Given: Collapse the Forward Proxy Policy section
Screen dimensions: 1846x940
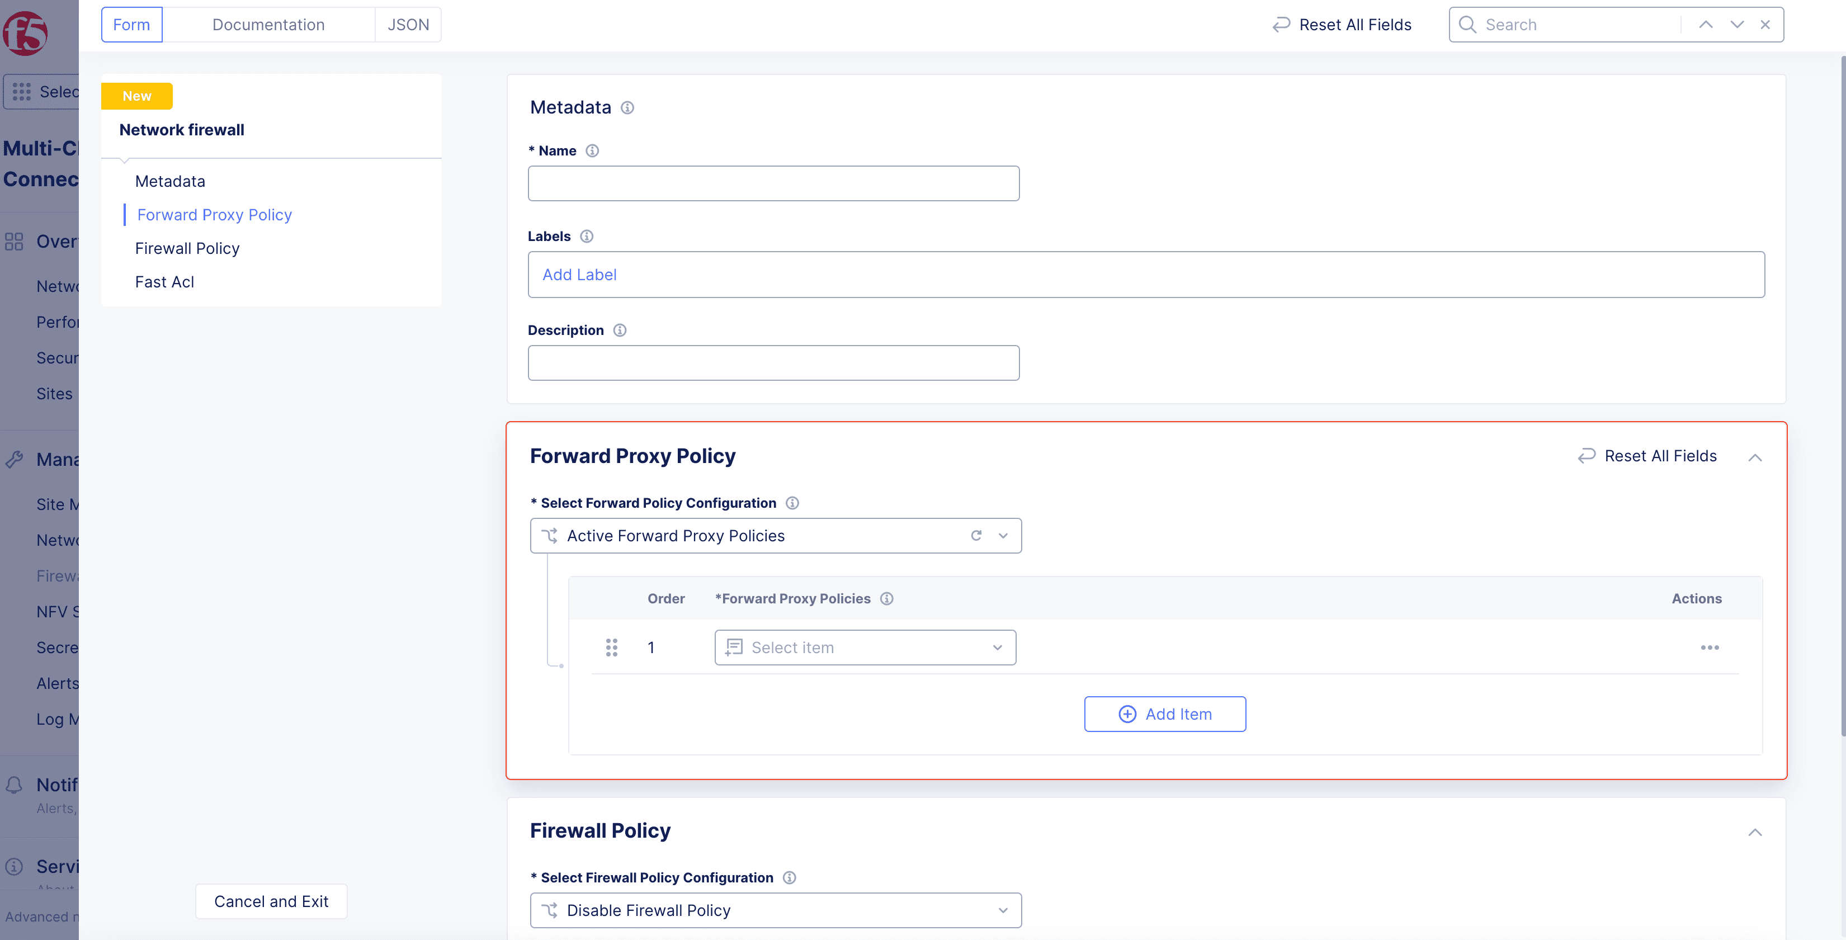Looking at the screenshot, I should (1754, 457).
